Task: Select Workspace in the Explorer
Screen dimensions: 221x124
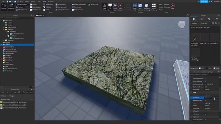Action: tap(9, 21)
